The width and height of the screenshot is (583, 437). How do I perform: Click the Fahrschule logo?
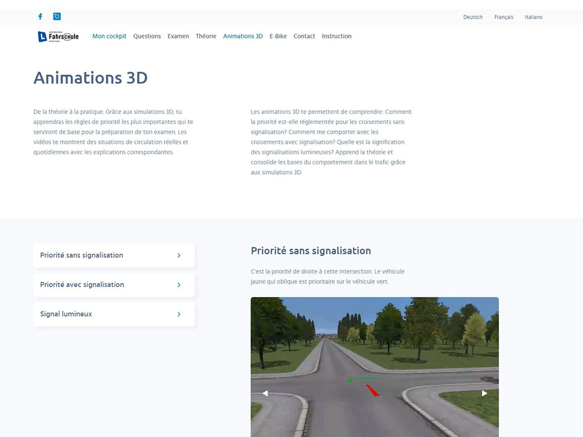pyautogui.click(x=58, y=36)
